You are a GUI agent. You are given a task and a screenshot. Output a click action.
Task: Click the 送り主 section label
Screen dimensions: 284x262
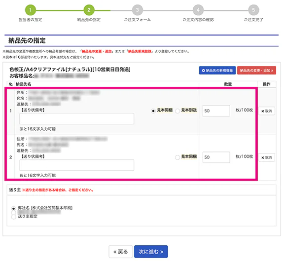[x=15, y=189]
